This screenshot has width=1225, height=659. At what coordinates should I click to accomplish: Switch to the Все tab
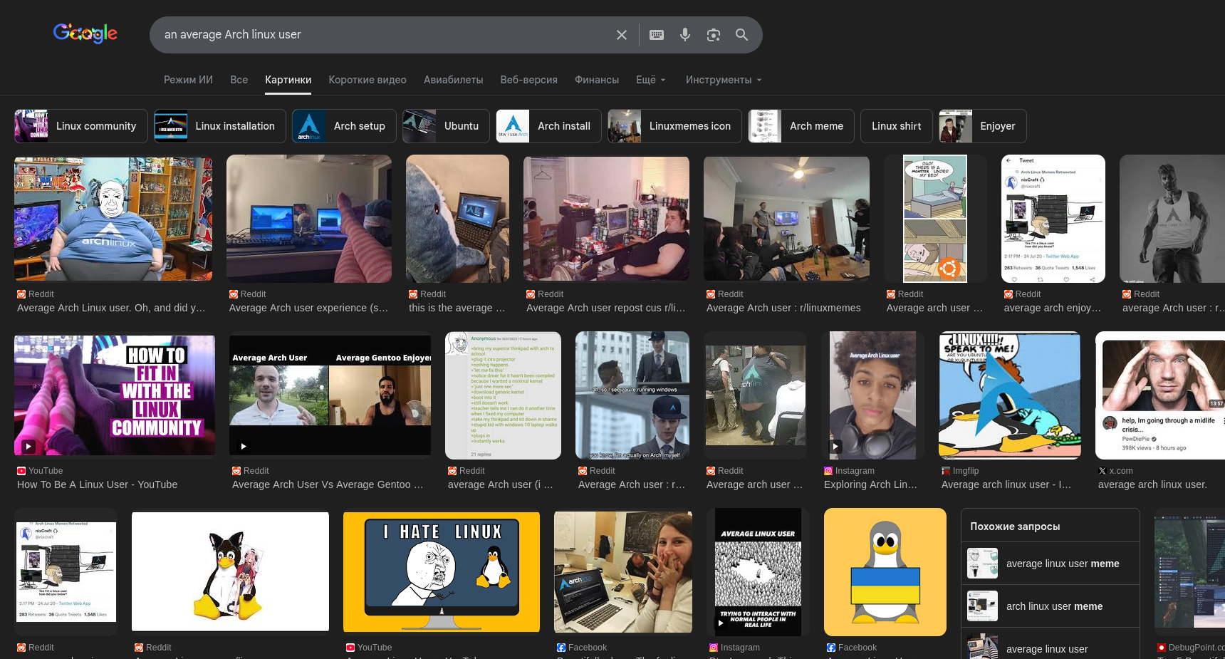coord(239,80)
